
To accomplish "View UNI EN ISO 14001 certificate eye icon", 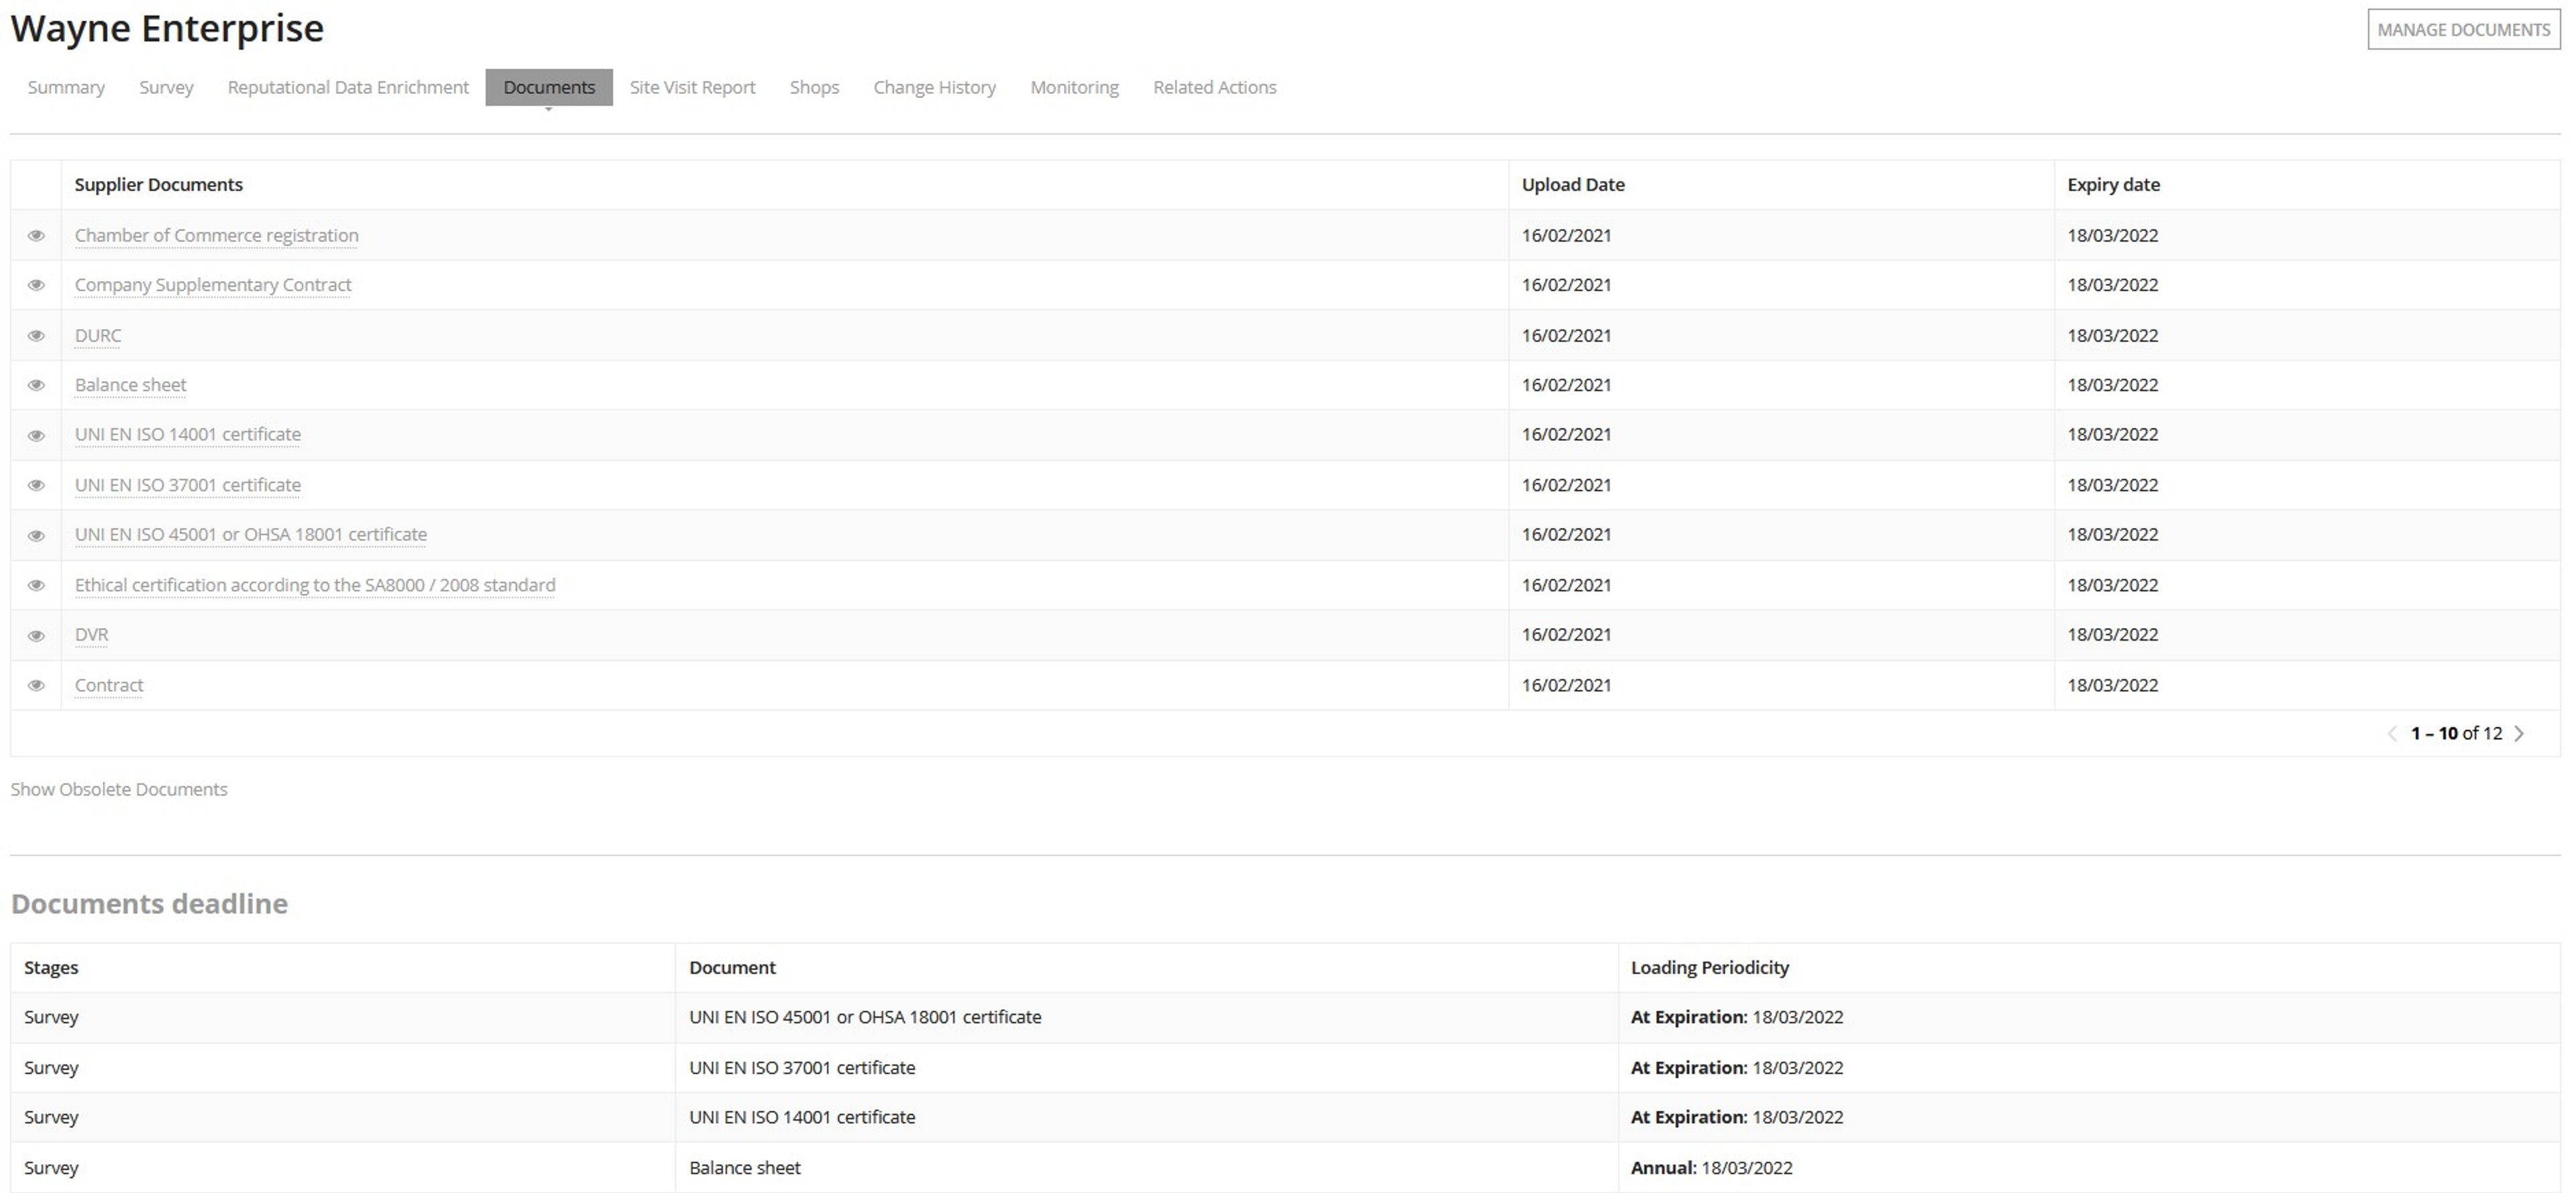I will pyautogui.click(x=36, y=435).
